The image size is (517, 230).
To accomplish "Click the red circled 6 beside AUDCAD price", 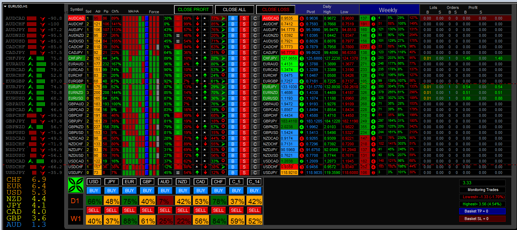I will (x=302, y=18).
